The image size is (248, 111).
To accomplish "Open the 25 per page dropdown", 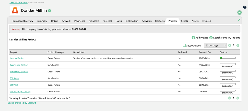I will (x=215, y=45).
